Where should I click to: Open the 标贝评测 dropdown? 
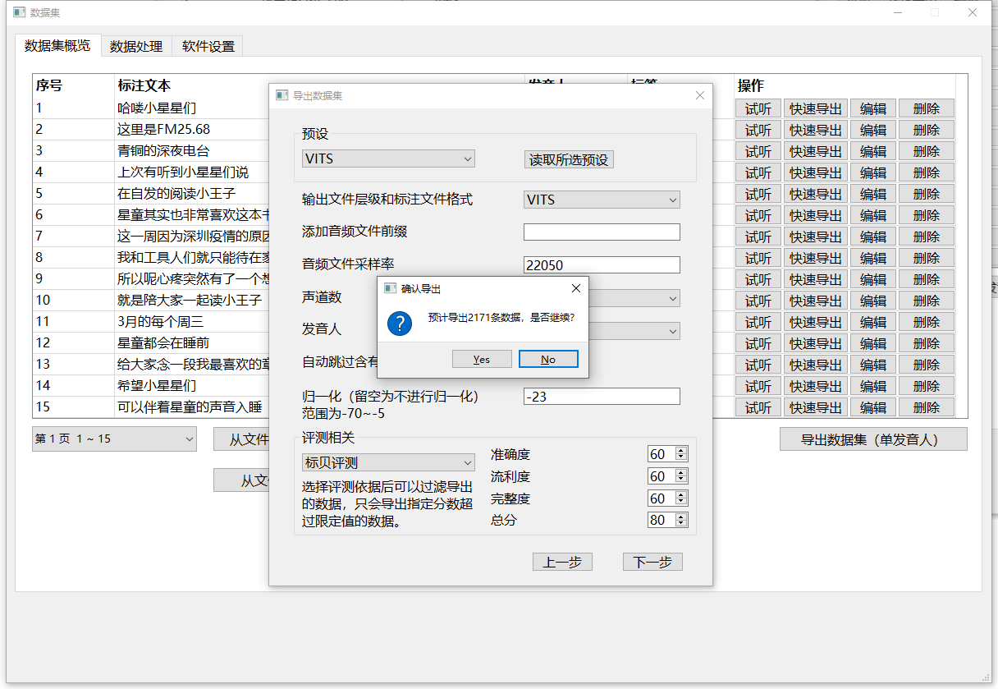click(388, 462)
